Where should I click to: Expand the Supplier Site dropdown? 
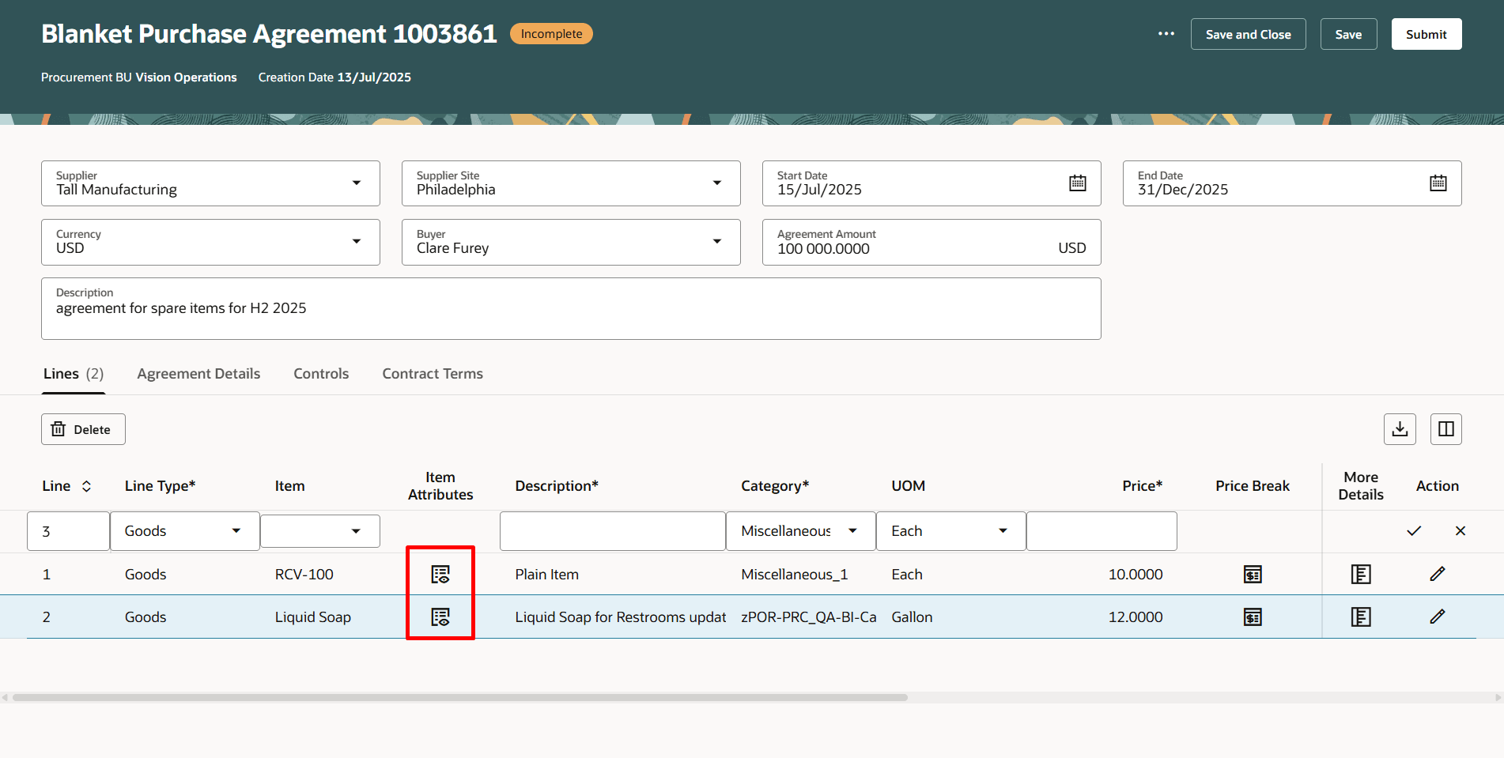(x=717, y=183)
